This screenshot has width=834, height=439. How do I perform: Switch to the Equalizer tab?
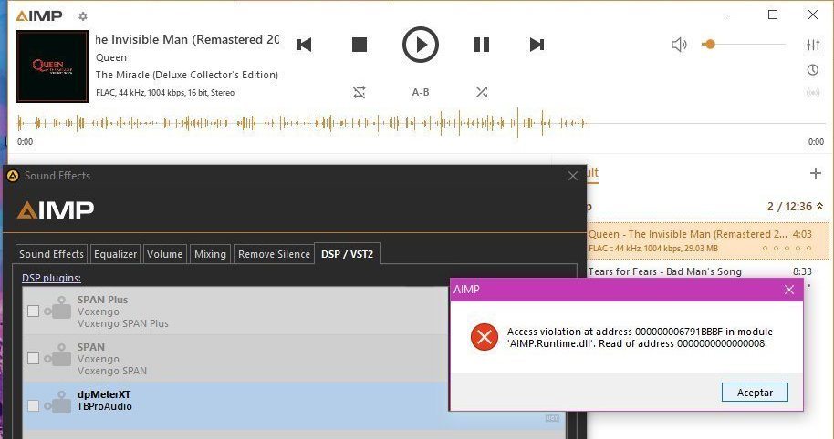[115, 254]
